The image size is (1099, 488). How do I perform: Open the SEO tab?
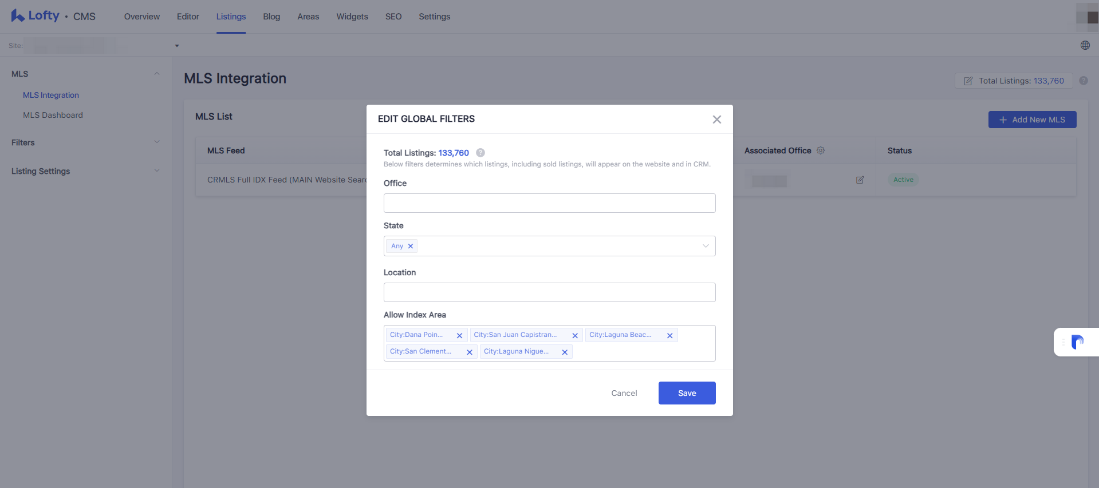coord(393,17)
